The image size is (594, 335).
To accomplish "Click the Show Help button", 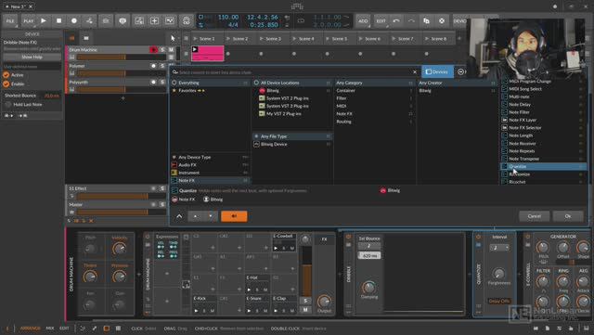I will coord(32,57).
